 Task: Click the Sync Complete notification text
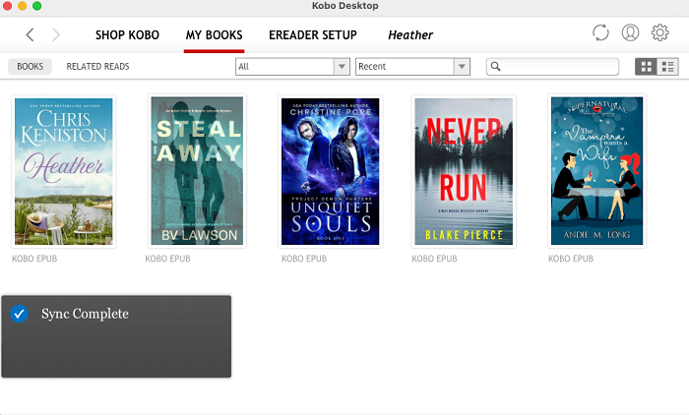[x=85, y=314]
